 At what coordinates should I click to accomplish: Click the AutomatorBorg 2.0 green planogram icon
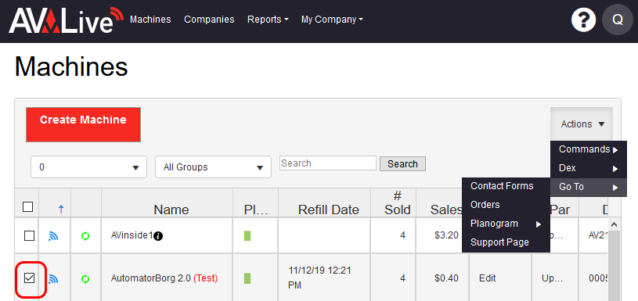click(247, 278)
